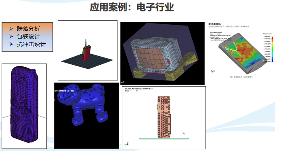281x157 pixels.
Task: Select the CRT monitor with yellow foam packaging image
Action: coord(162,53)
